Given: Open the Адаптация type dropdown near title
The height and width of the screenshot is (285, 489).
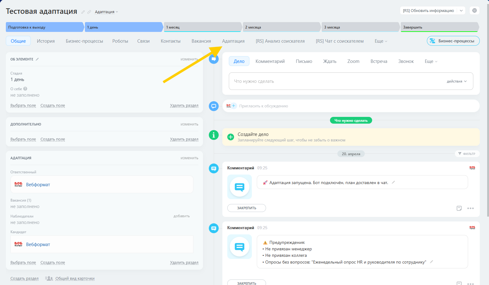Looking at the screenshot, I should point(106,12).
